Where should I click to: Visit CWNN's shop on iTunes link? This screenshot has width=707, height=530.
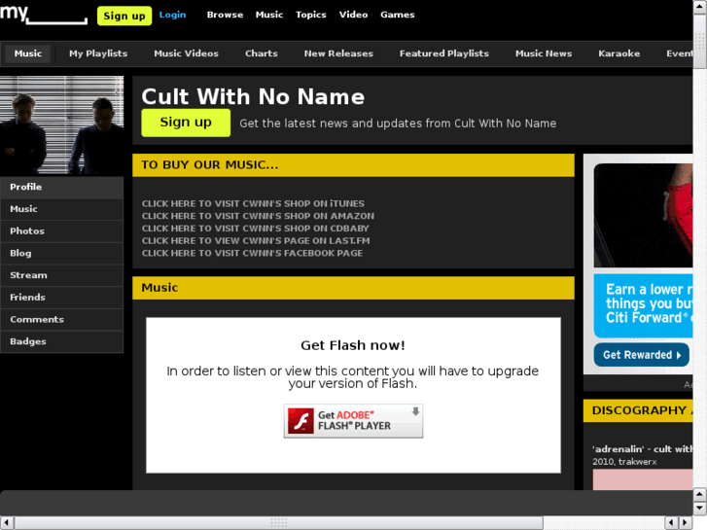pos(253,203)
